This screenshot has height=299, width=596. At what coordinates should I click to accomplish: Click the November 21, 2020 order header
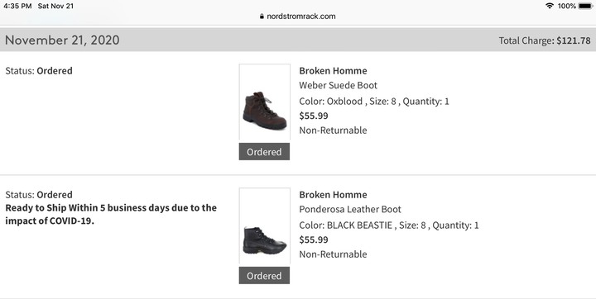pyautogui.click(x=62, y=40)
